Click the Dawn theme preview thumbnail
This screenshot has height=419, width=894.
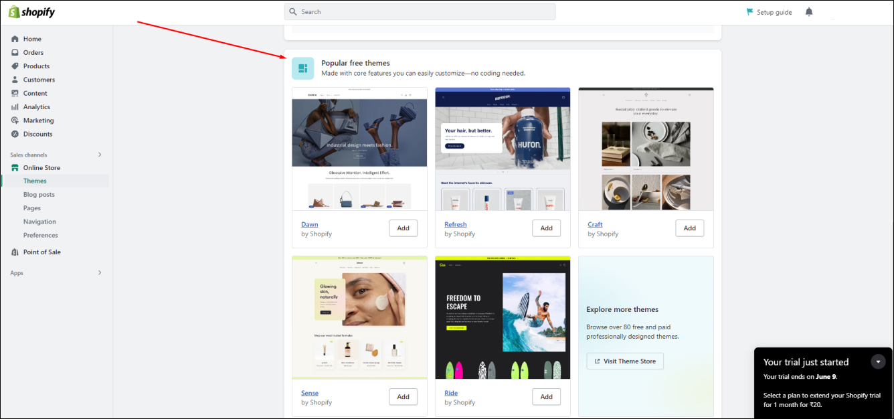[x=359, y=149]
